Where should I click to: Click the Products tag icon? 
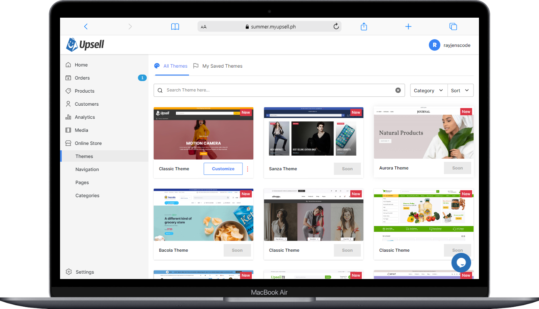(x=68, y=91)
